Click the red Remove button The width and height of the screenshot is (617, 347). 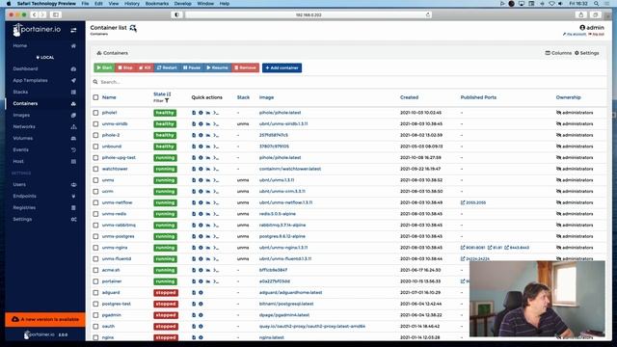(x=246, y=67)
